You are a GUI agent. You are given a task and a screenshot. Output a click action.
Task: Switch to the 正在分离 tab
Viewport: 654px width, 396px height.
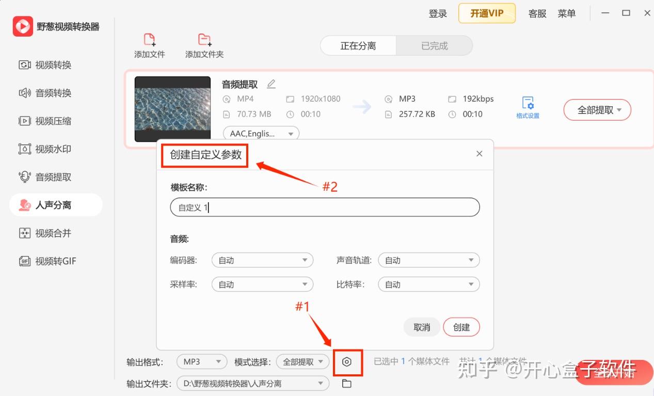[358, 46]
